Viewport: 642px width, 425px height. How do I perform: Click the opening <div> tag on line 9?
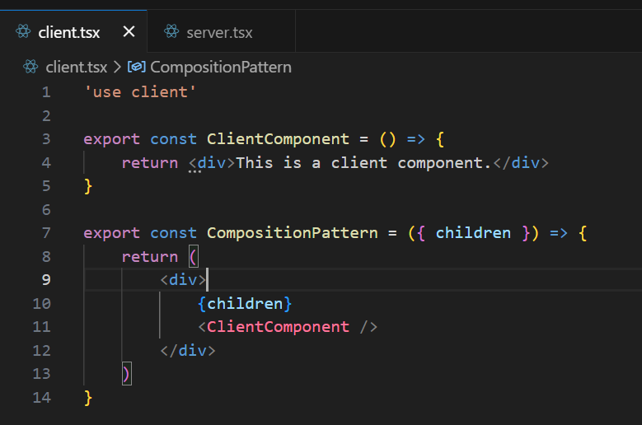[183, 280]
